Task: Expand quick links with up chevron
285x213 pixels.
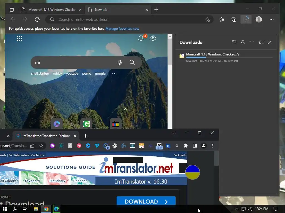Action: pyautogui.click(x=126, y=109)
